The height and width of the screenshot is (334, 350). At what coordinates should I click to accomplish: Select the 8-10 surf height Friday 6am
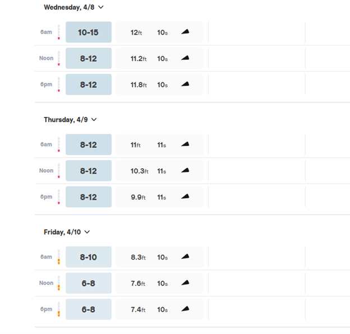pos(88,257)
